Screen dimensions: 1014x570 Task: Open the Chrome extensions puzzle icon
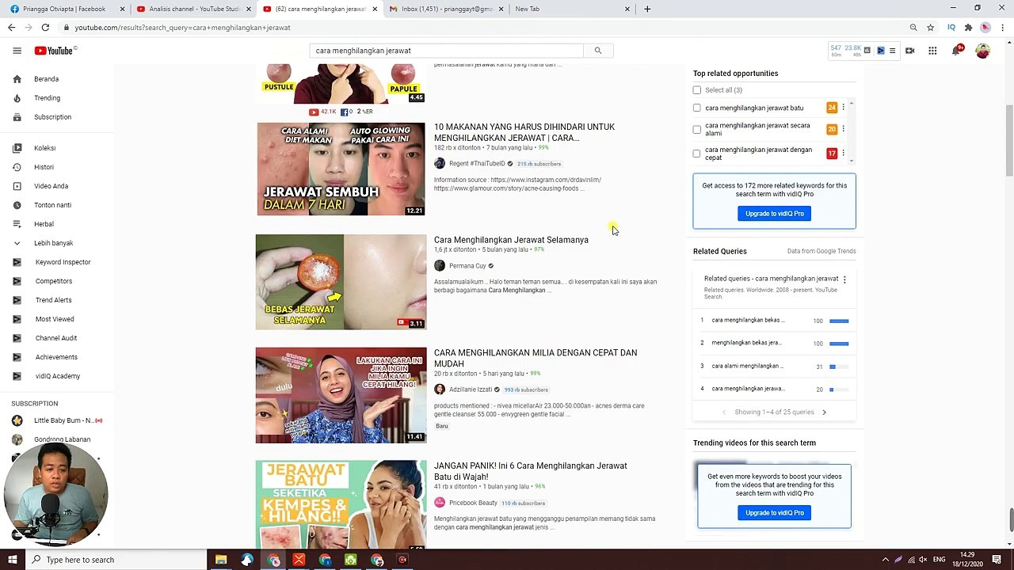tap(968, 28)
